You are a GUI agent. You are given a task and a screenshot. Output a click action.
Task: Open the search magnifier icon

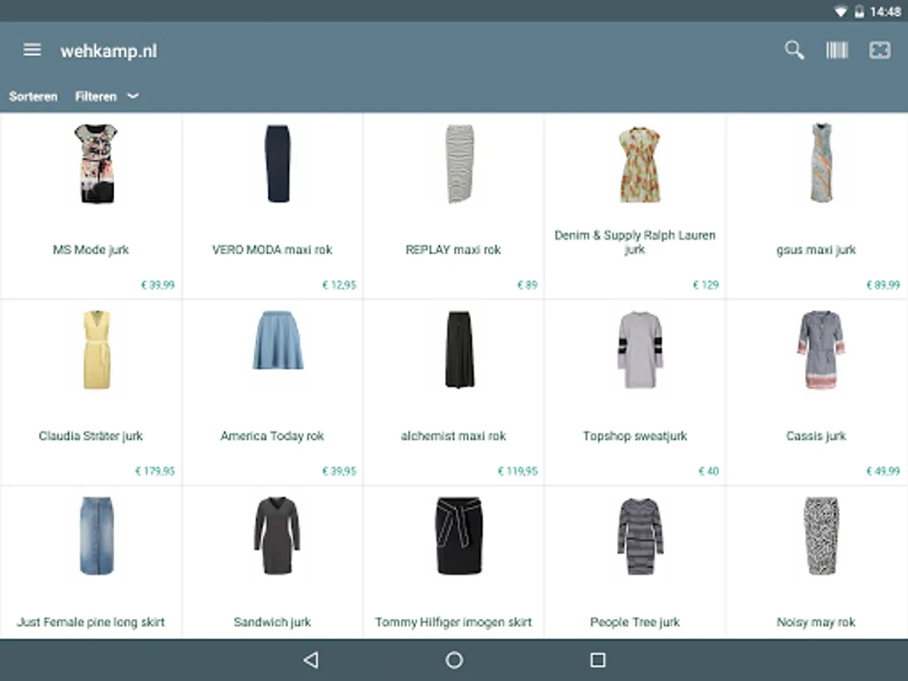794,51
